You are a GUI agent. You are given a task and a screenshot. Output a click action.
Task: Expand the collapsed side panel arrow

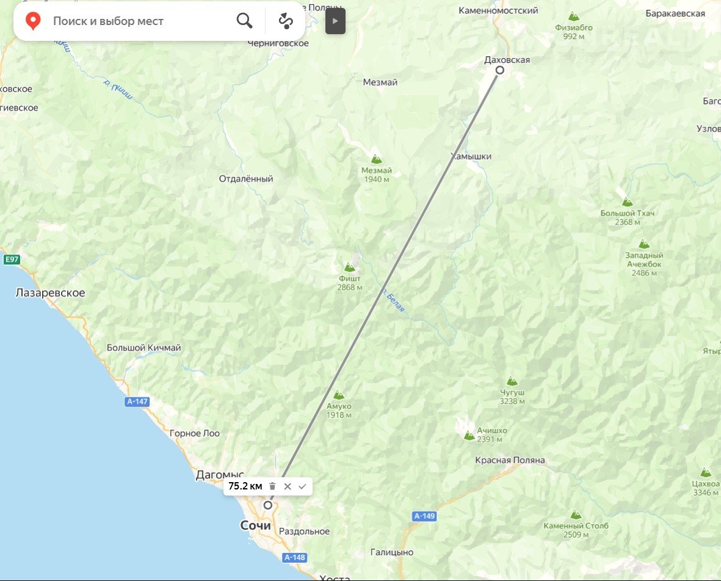[x=335, y=21]
